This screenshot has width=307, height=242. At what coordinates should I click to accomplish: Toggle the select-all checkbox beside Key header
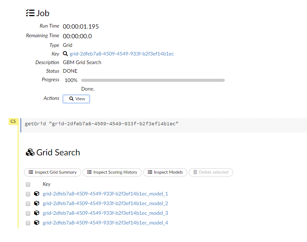click(28, 184)
